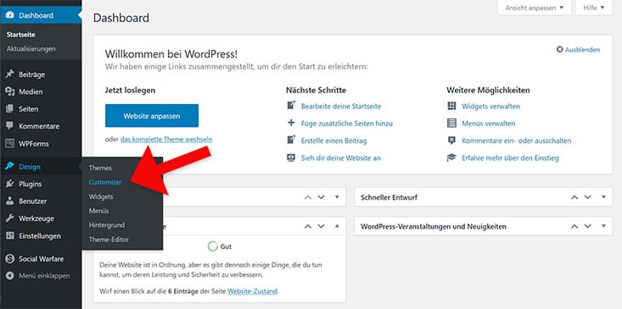Click the Design paintbrush icon
This screenshot has height=309, width=622.
coord(10,167)
